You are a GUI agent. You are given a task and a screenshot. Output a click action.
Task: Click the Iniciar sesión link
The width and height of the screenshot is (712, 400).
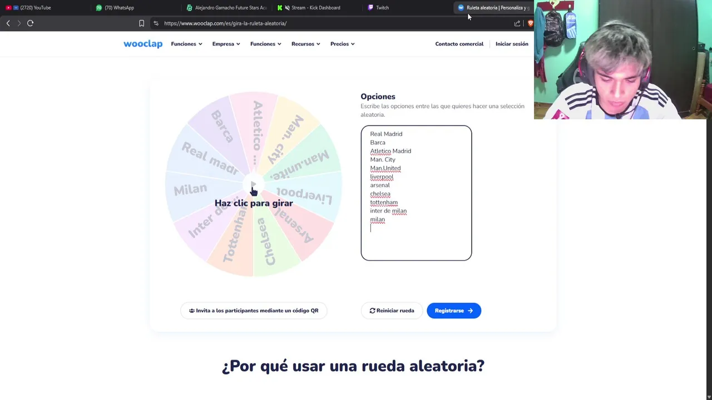[512, 44]
